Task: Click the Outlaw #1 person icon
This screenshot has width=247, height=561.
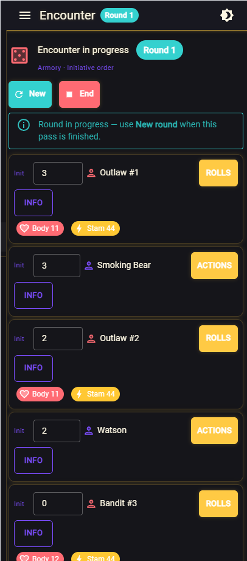Action: point(91,173)
